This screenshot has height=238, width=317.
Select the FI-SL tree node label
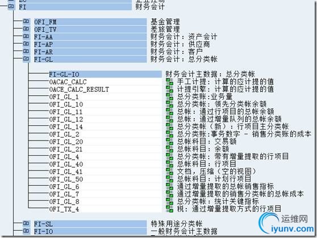(x=43, y=224)
